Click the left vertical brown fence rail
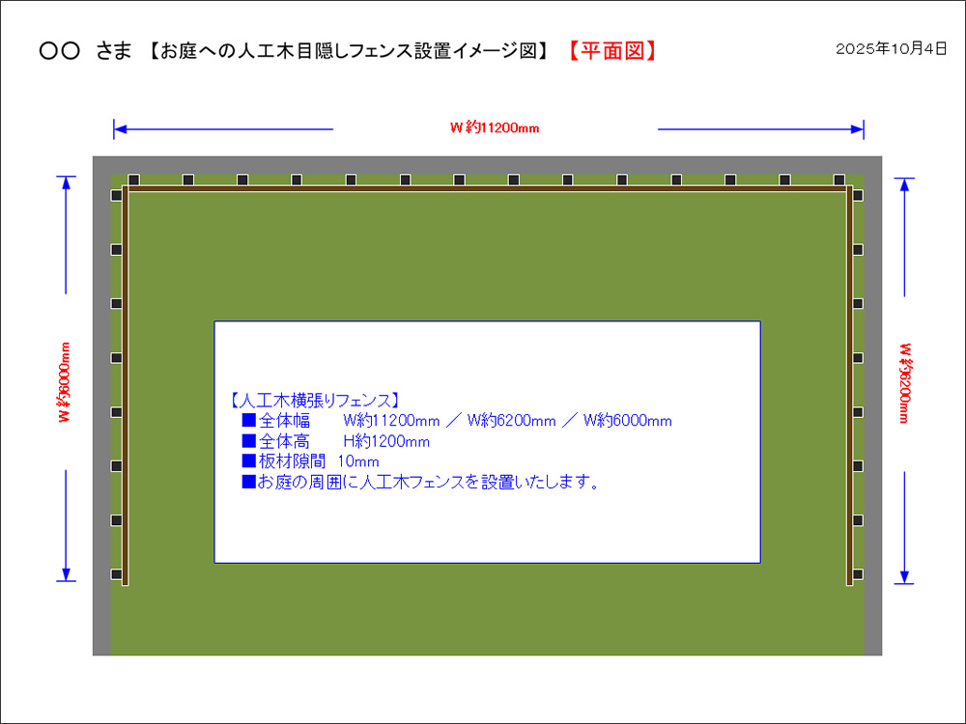The image size is (966, 724). click(126, 385)
